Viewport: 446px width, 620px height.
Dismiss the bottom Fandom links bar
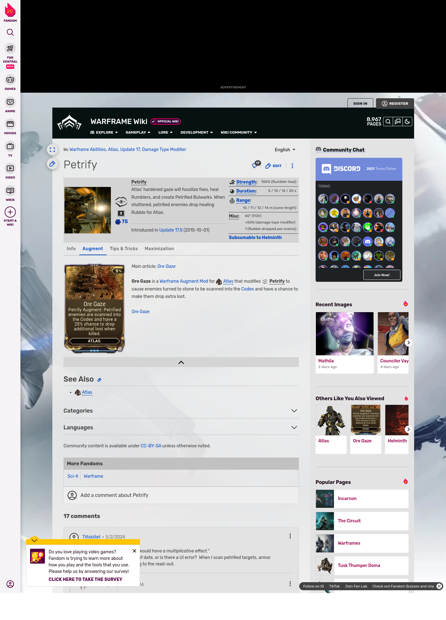(439, 586)
